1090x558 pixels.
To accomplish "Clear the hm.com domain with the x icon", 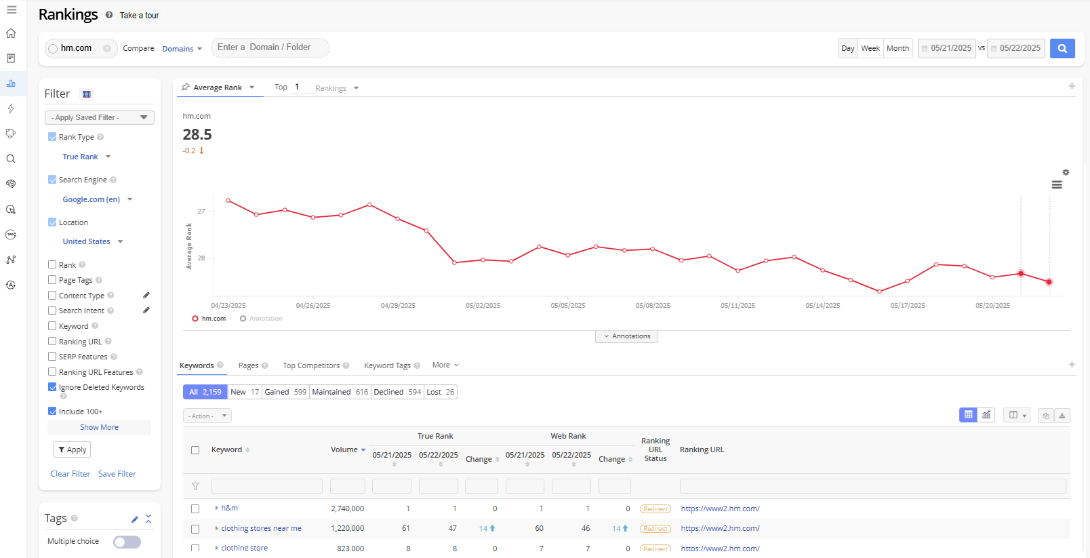I will pos(107,48).
